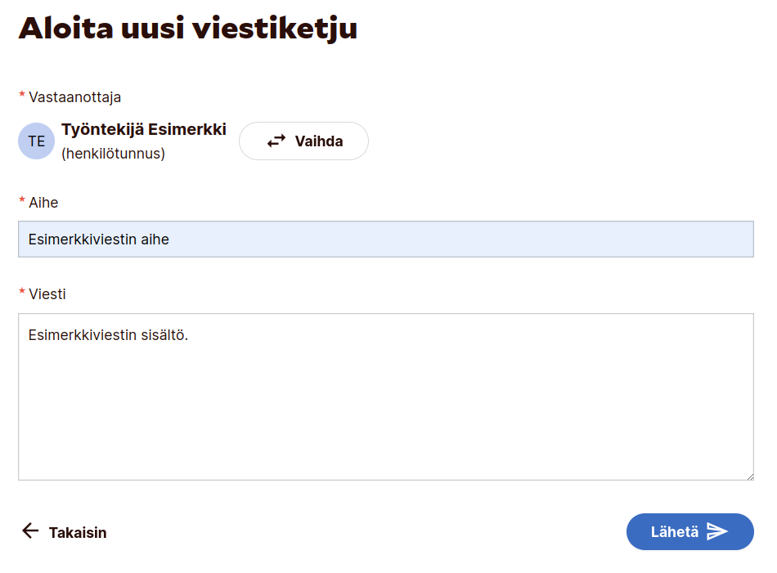777x573 pixels.
Task: Click the TE avatar circle
Action: pos(37,141)
